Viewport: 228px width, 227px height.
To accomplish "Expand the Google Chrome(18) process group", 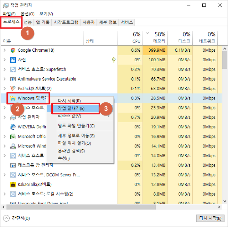I will point(5,50).
